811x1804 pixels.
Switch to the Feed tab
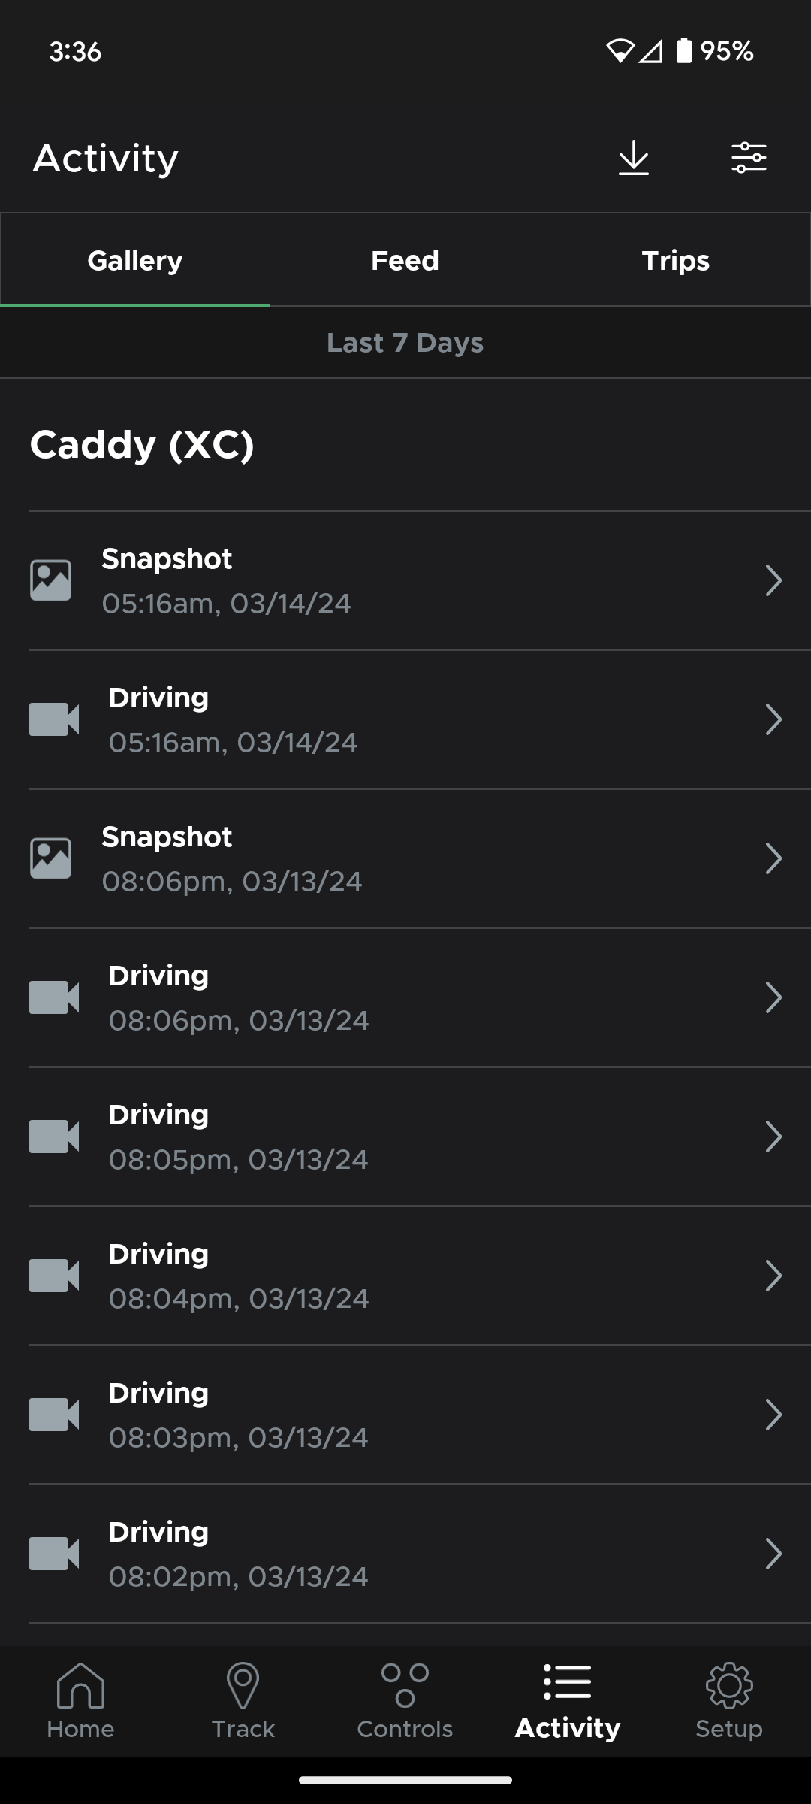coord(405,261)
